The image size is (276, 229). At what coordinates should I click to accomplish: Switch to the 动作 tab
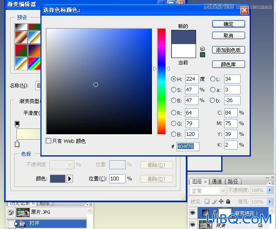click(x=44, y=203)
